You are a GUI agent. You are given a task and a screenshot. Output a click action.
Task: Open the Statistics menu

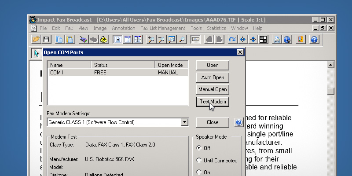click(216, 28)
